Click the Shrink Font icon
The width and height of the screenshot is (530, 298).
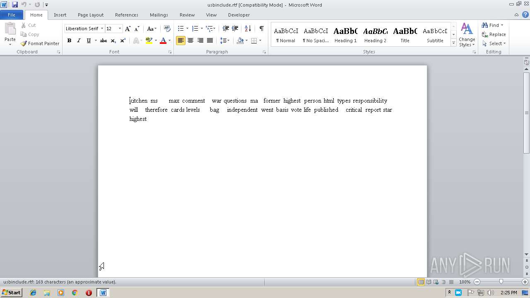(137, 29)
